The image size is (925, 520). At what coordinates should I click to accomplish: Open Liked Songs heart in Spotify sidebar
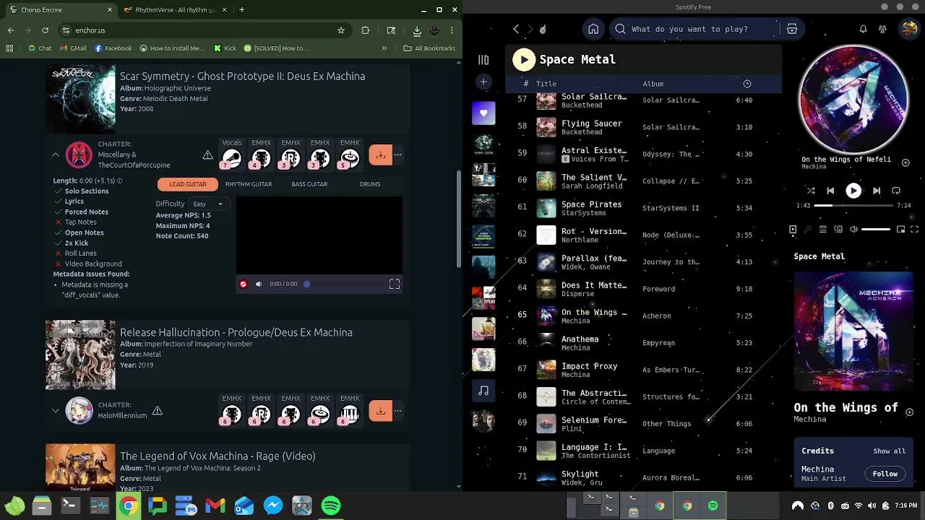tap(483, 113)
